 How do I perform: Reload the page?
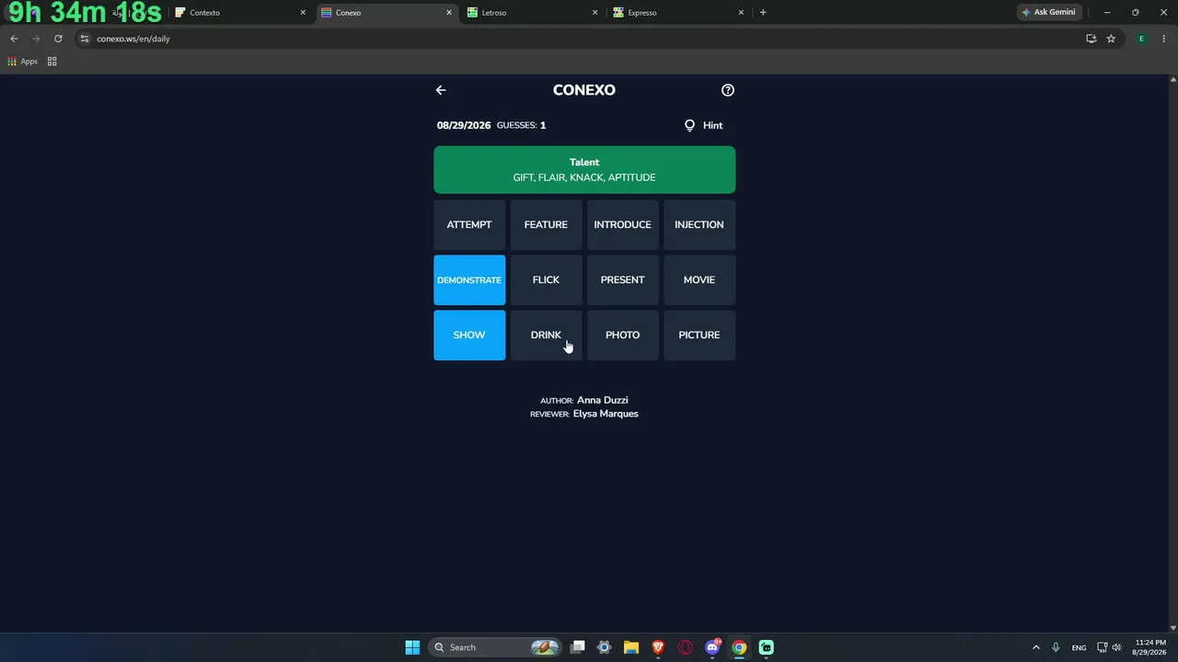(58, 39)
